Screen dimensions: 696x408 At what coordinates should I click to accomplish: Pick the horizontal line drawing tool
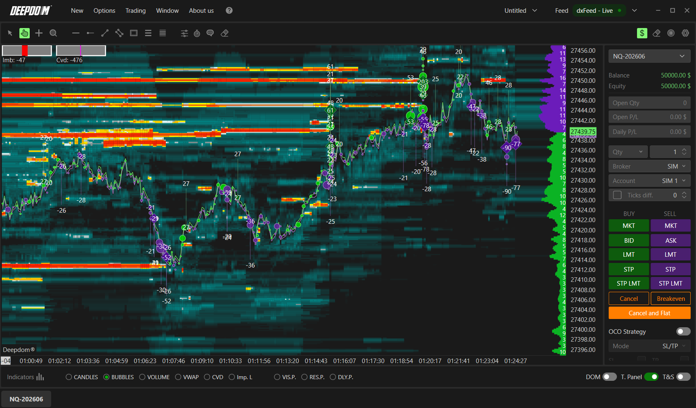tap(75, 33)
